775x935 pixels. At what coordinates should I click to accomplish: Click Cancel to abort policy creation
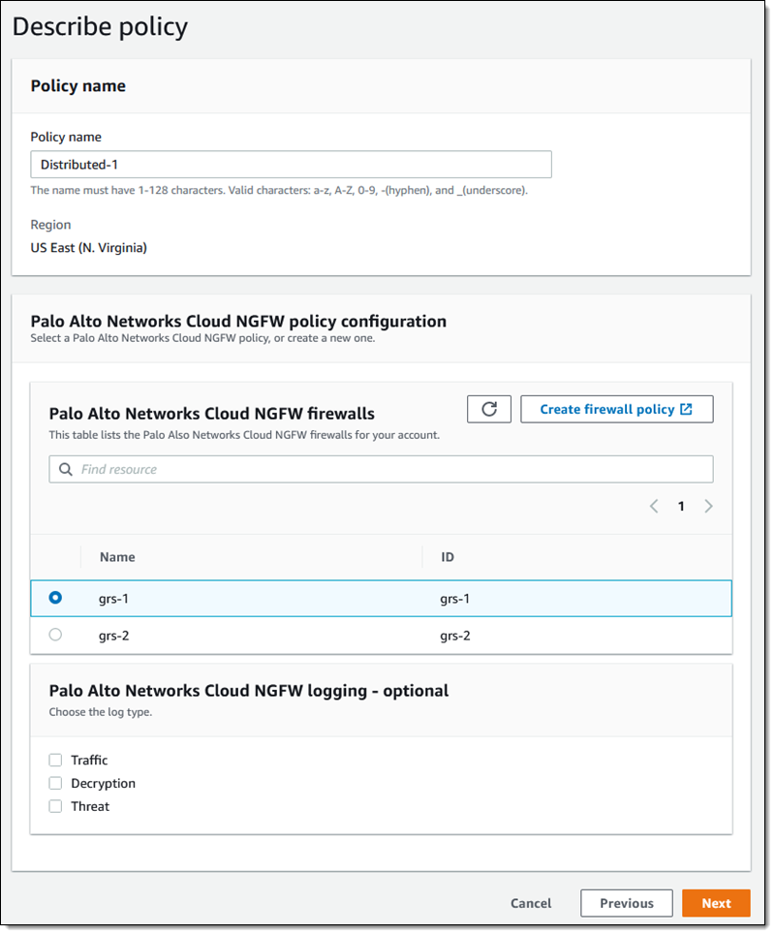pyautogui.click(x=531, y=903)
